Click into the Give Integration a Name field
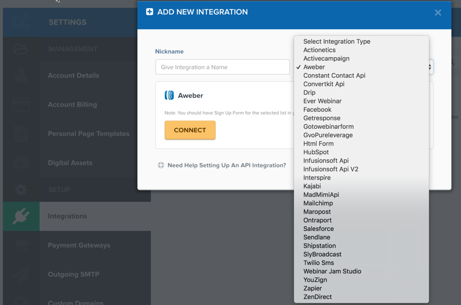461x305 pixels. point(222,67)
